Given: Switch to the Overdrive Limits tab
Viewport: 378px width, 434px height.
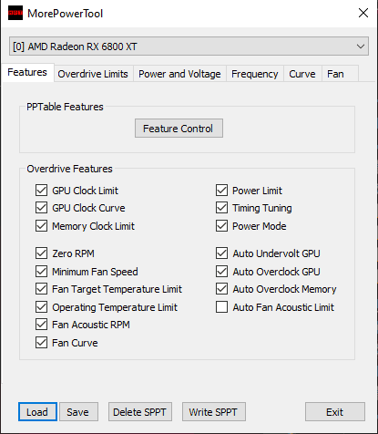Looking at the screenshot, I should tap(93, 74).
